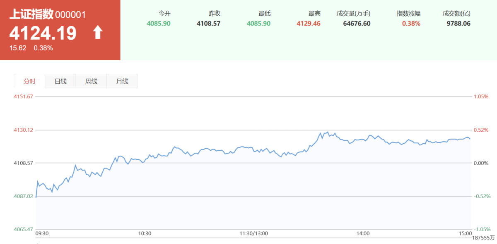Switch to the 日线 daily chart tab
Viewport: 497px width, 244px height.
(60, 81)
